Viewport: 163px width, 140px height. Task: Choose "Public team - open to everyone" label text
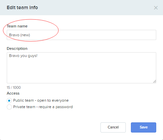tap(41, 100)
